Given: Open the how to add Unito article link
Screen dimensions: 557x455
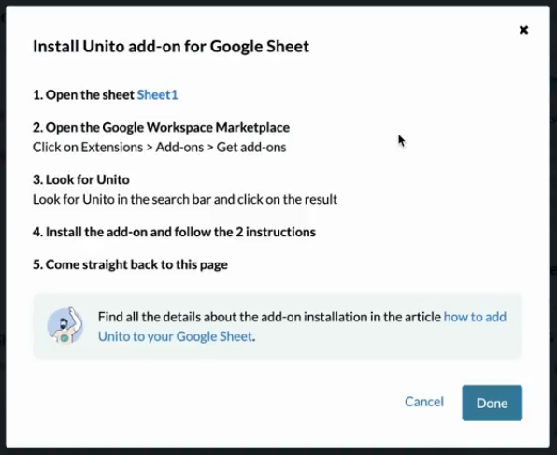Looking at the screenshot, I should pyautogui.click(x=302, y=326).
